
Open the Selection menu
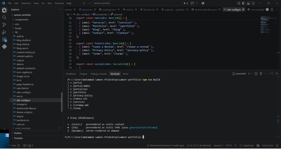[26, 3]
